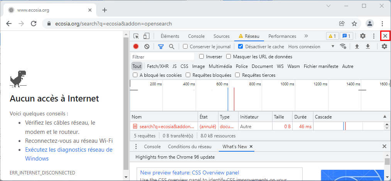Open Conditions du réseau drawer tab
Image resolution: width=391 pixels, height=181 pixels.
(190, 147)
